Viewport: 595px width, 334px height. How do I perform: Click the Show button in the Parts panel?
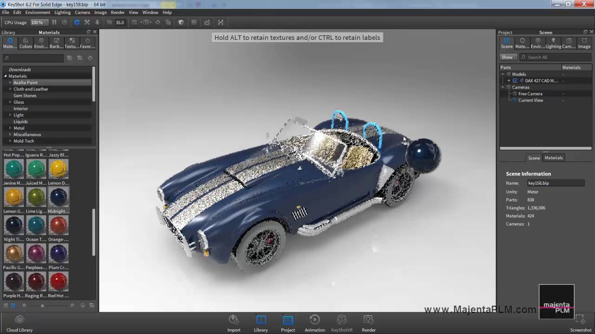[x=507, y=57]
